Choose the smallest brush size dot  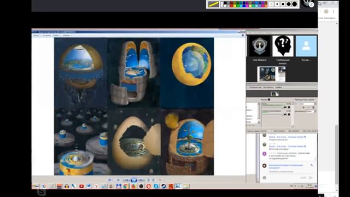click(271, 4)
